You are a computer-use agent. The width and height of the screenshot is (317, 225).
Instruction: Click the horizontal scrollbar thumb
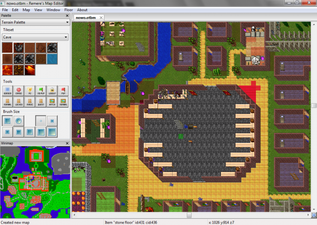tap(189, 215)
